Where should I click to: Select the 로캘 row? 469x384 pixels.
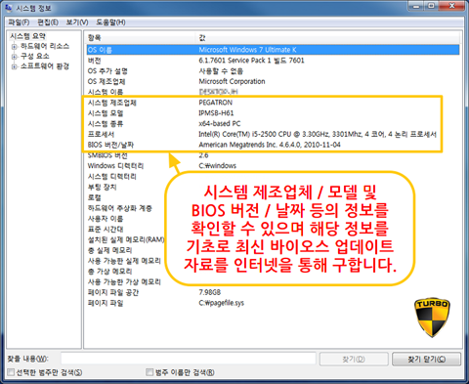pos(273,197)
